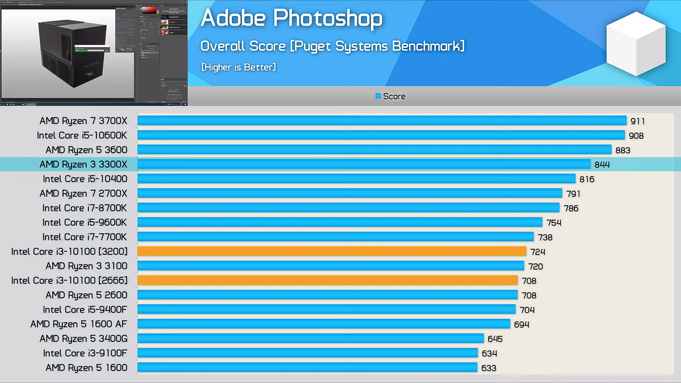Image resolution: width=681 pixels, height=383 pixels.
Task: Click the orange Core i3-10100 [3200] bar
Action: pos(332,251)
